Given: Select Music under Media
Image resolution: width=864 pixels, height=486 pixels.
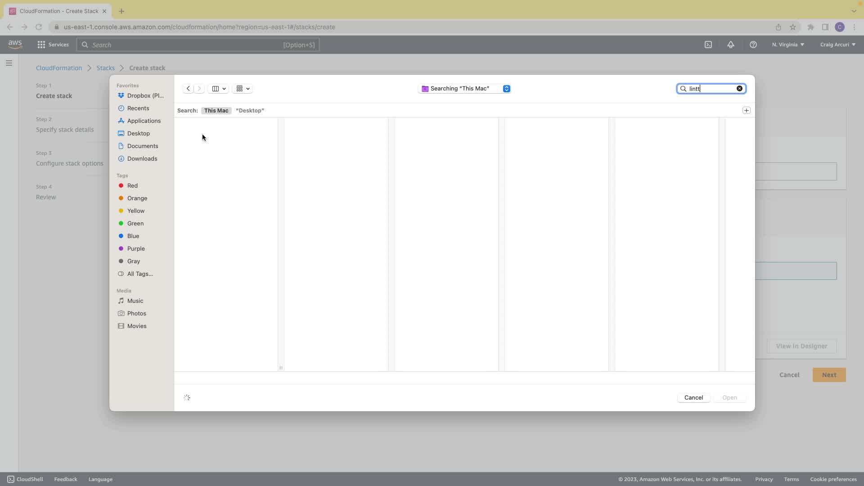Looking at the screenshot, I should [x=135, y=301].
